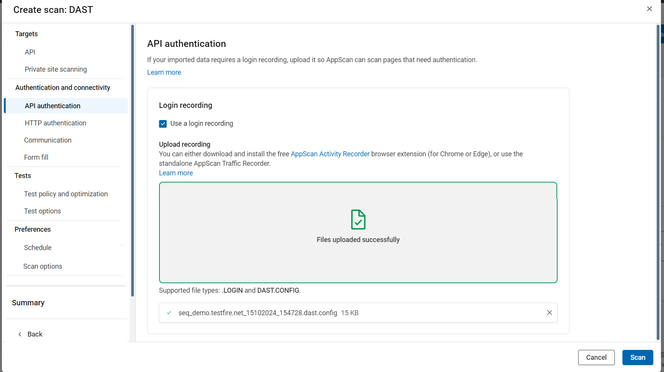Screen dimensions: 664x372
Task: Click the Create scan: DAST title
Action: [53, 10]
